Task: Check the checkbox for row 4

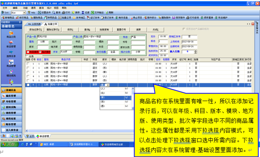Action: 28,76
